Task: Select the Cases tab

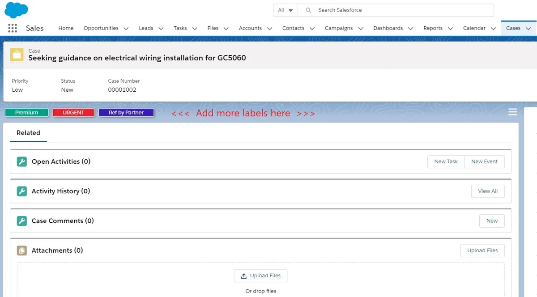Action: 513,28
